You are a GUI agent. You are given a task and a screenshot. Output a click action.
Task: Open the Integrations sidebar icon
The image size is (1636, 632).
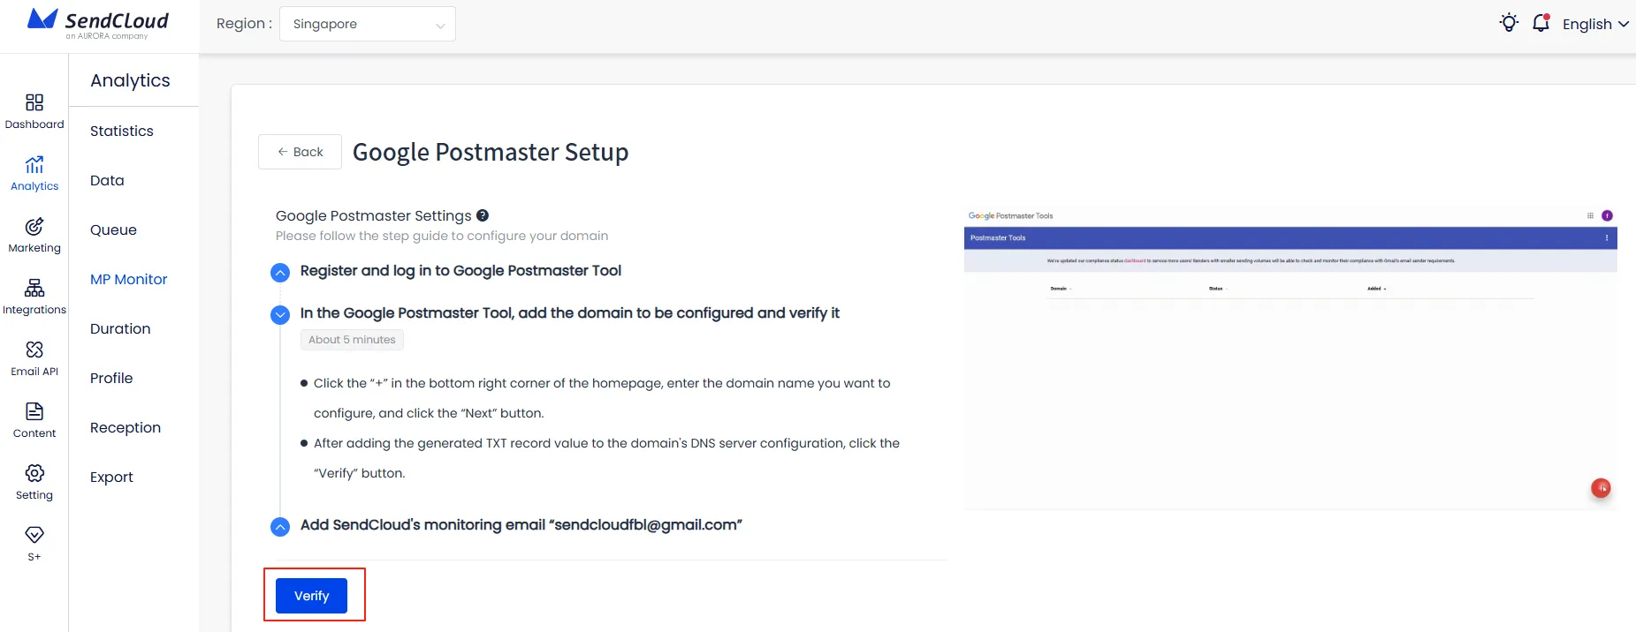(34, 288)
